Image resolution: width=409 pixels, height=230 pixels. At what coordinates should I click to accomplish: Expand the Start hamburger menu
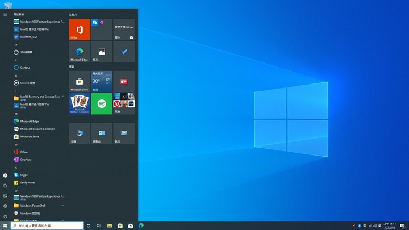tap(5, 15)
